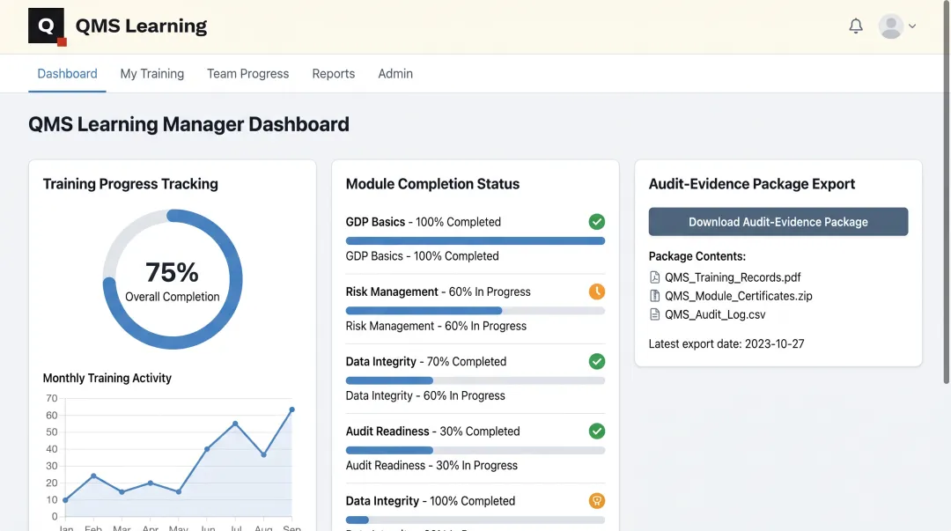Click 'Latest export date: 2023-10-27' text
This screenshot has width=951, height=531.
coord(726,343)
